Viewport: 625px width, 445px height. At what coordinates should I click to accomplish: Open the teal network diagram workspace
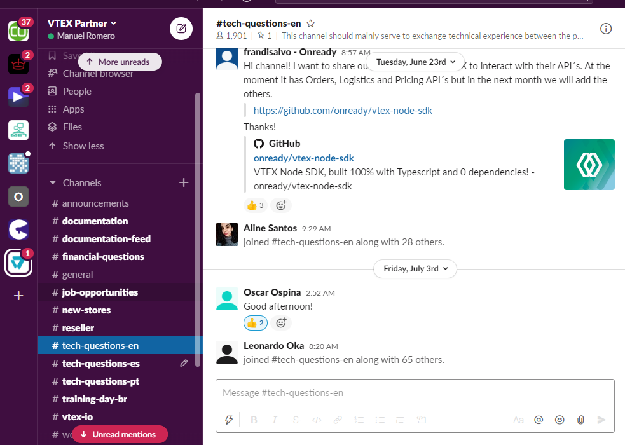pos(18,130)
